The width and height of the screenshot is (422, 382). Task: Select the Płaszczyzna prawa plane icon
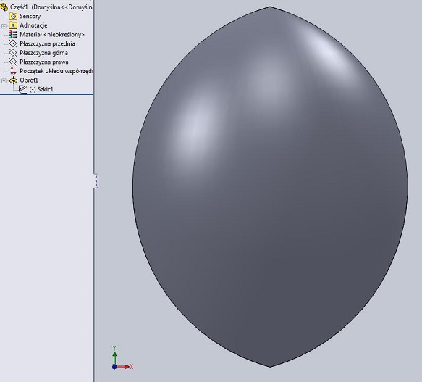pyautogui.click(x=13, y=62)
